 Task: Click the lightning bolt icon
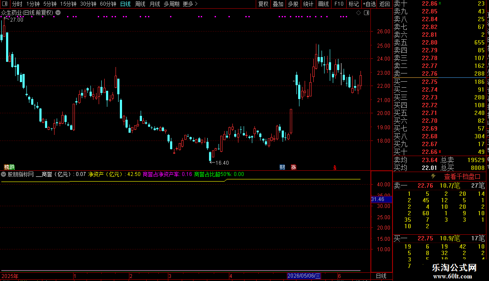[x=433, y=176]
